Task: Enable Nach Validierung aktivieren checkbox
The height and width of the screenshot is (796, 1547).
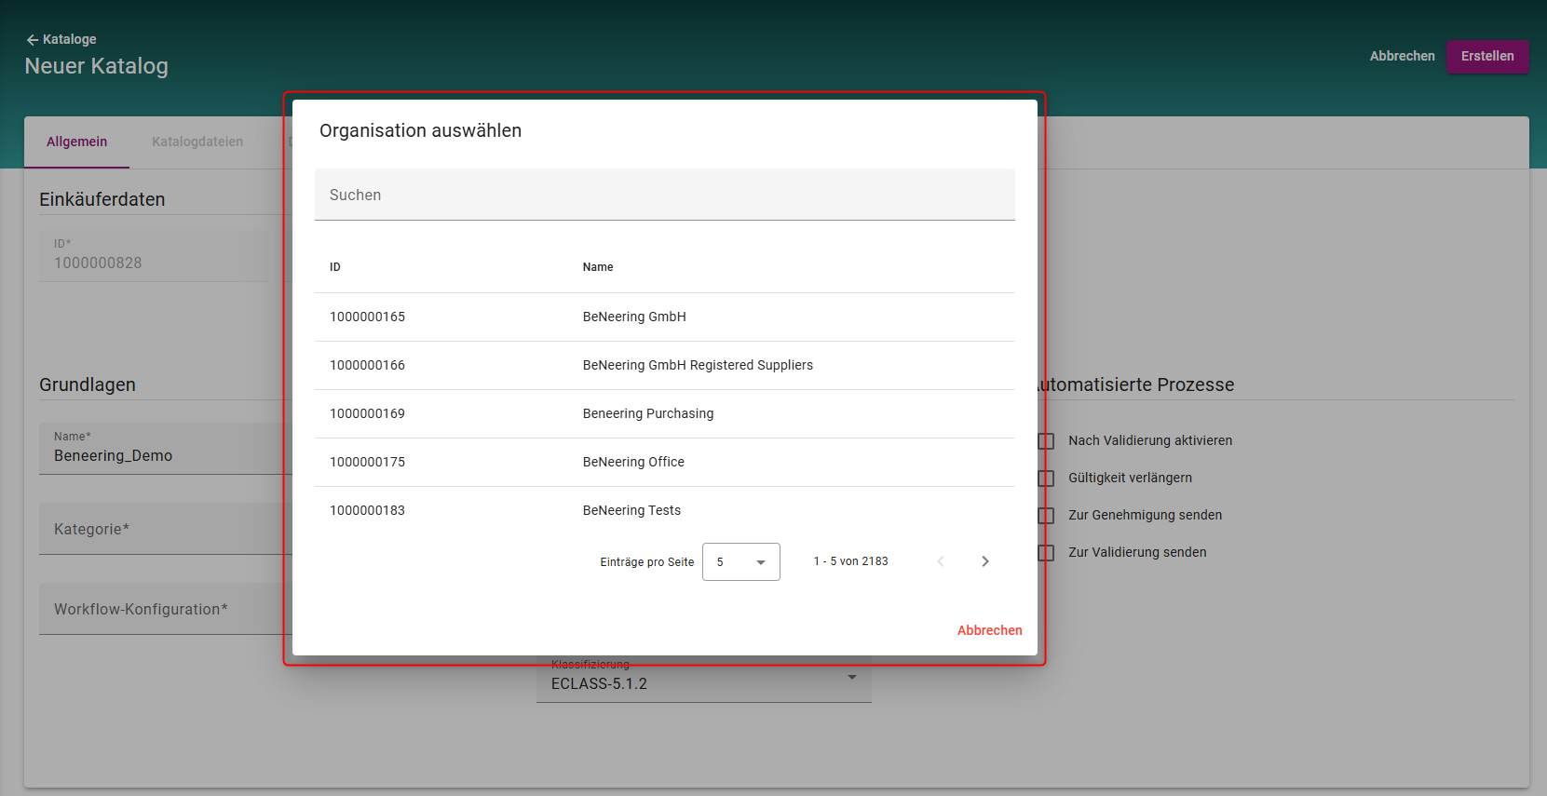Action: (x=1047, y=441)
